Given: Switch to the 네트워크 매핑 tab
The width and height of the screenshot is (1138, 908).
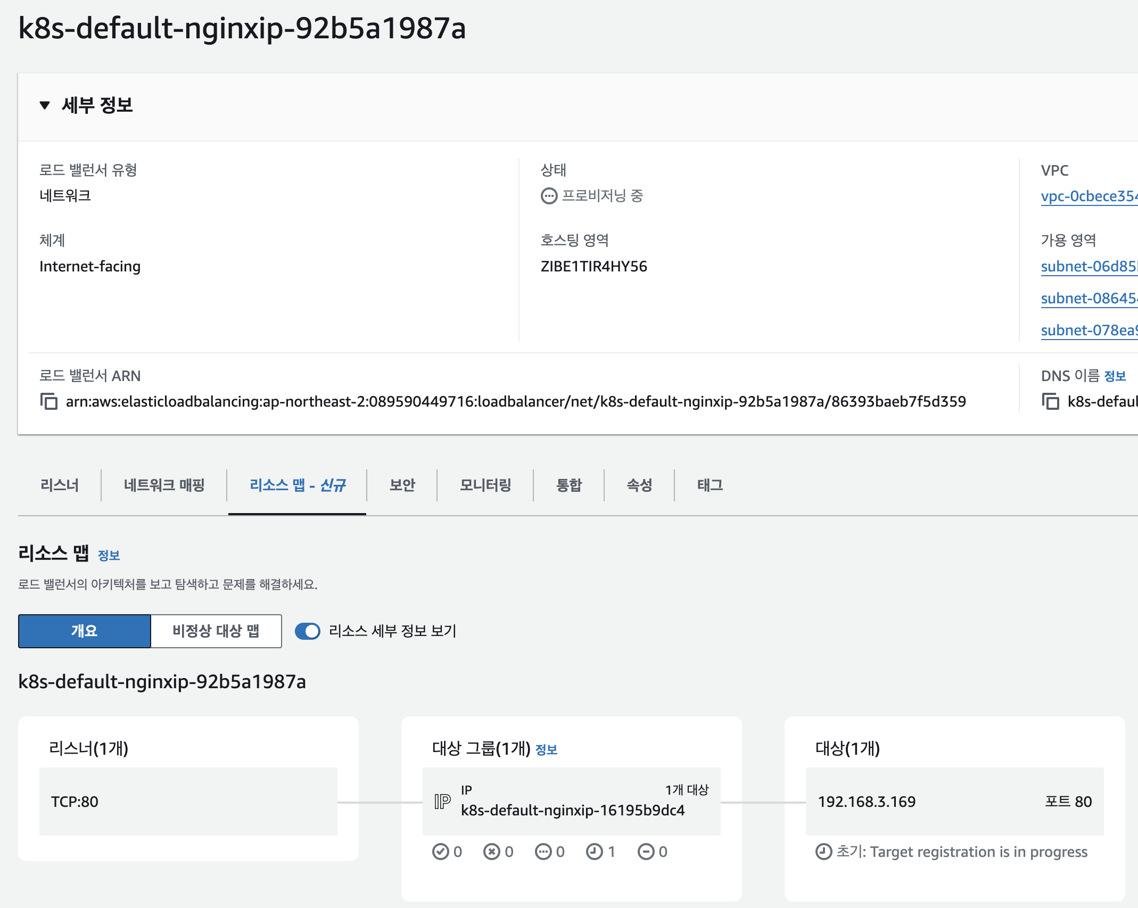Looking at the screenshot, I should [x=164, y=485].
